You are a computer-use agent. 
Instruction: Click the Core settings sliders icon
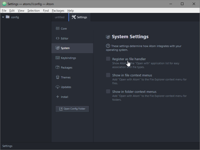58,29
